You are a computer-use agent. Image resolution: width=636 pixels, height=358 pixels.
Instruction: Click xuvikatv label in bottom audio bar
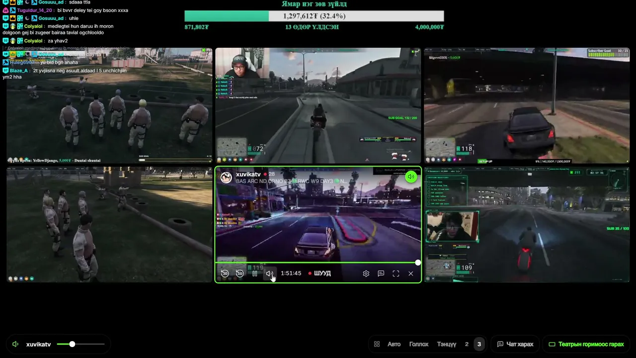tap(38, 344)
